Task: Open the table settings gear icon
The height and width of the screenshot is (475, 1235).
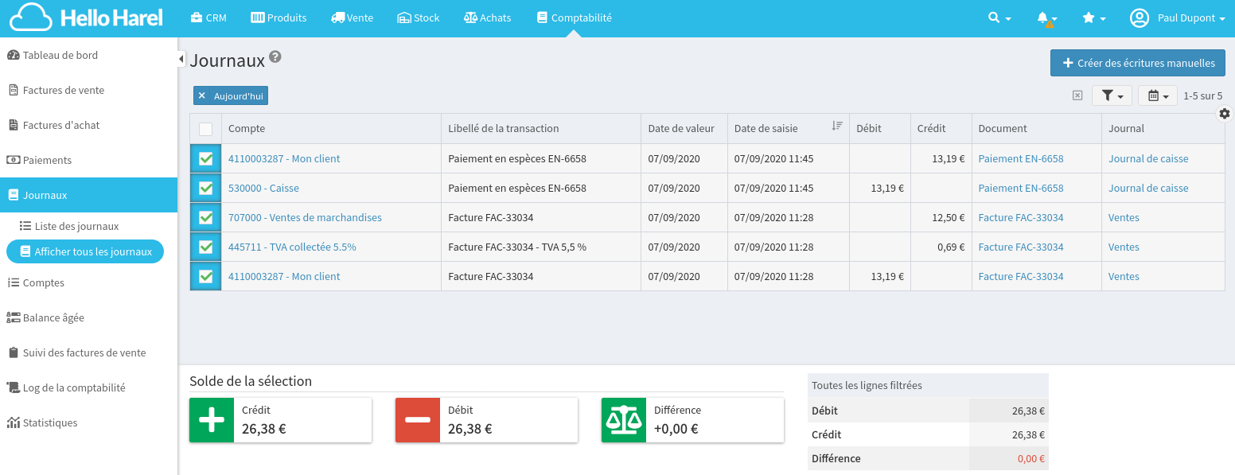Action: click(x=1224, y=114)
